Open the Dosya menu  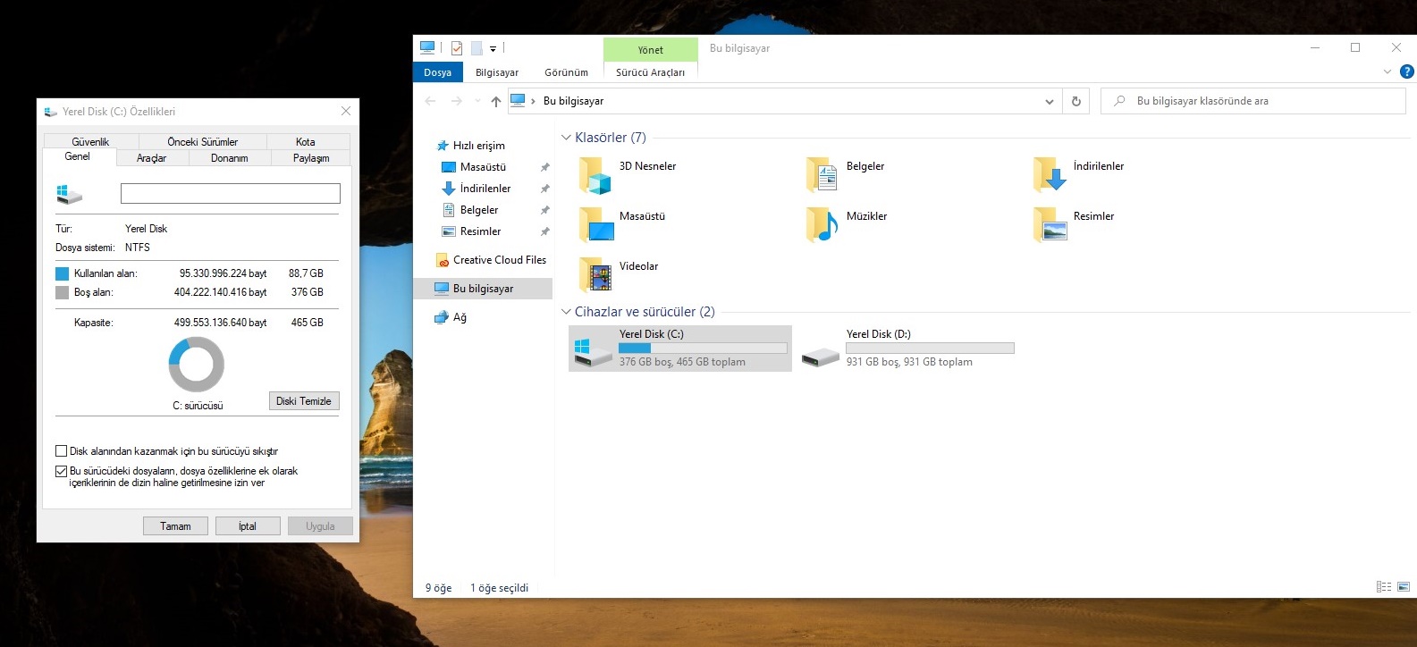click(437, 72)
